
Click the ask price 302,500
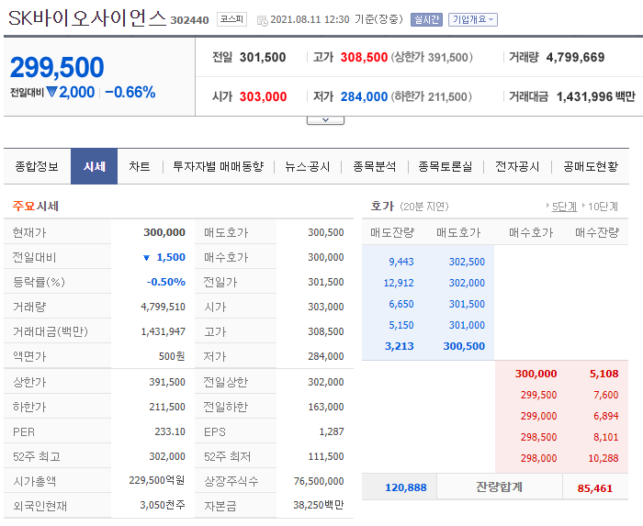pyautogui.click(x=467, y=262)
